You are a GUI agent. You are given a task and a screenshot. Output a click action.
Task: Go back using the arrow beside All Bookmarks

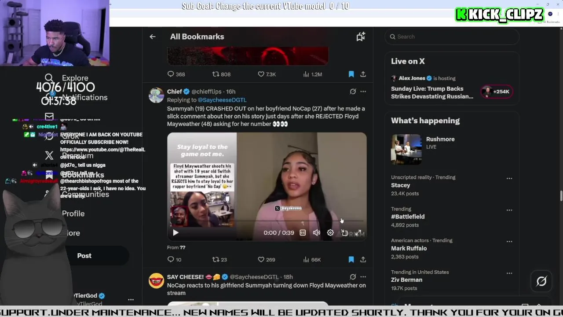tap(153, 37)
